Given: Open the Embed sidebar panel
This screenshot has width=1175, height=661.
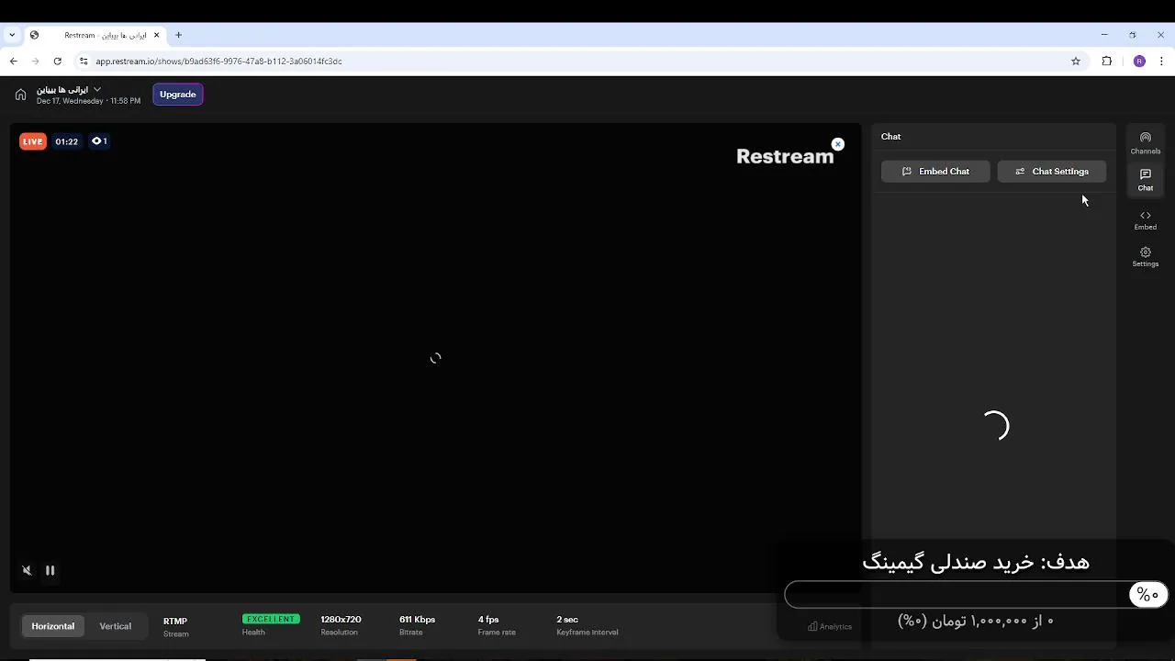Looking at the screenshot, I should coord(1145,220).
